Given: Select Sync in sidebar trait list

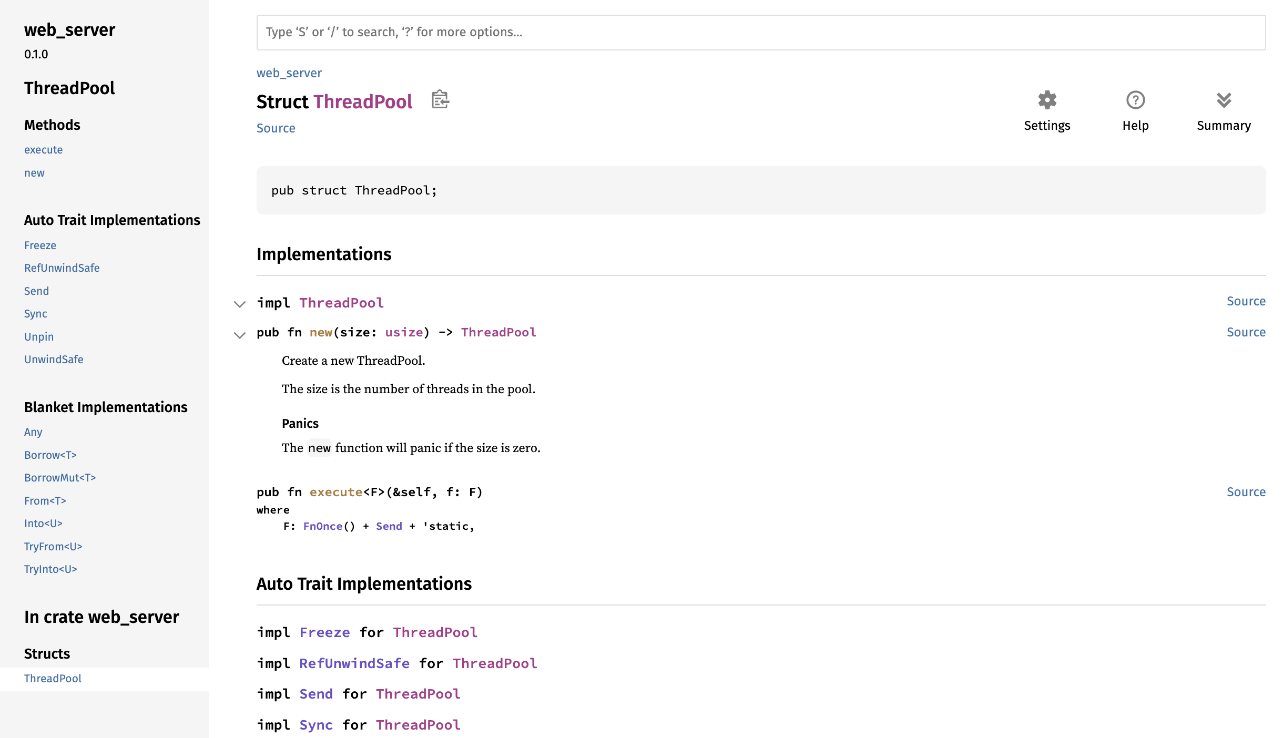Looking at the screenshot, I should click(36, 314).
